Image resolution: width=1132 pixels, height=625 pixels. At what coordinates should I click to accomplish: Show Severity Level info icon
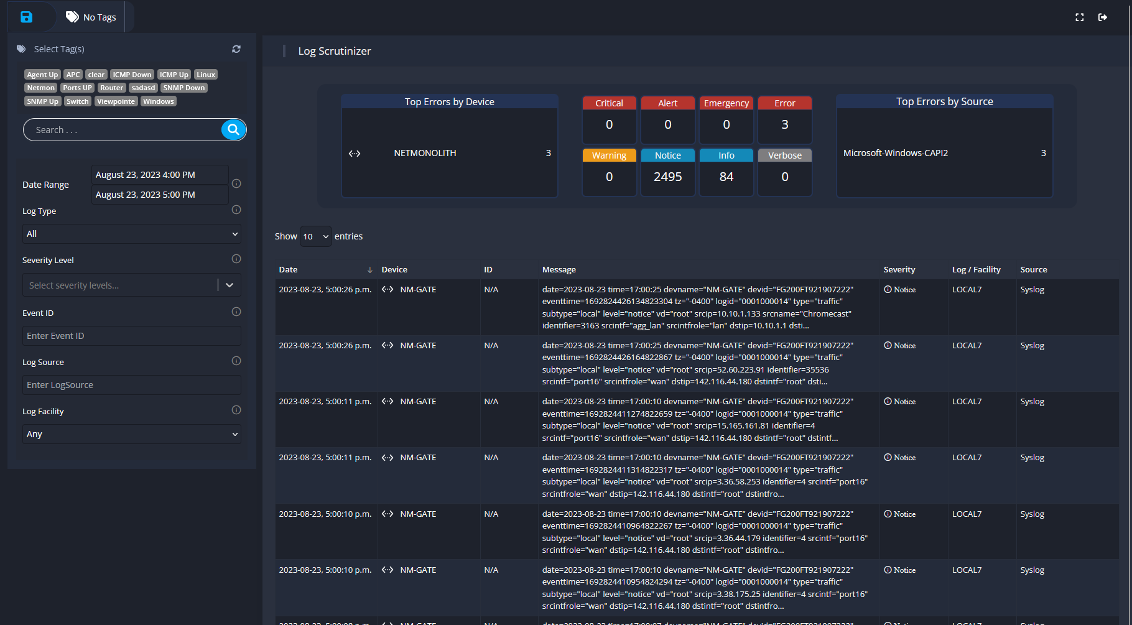[x=236, y=259]
